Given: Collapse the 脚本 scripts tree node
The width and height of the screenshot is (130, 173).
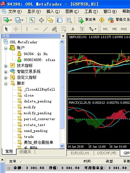Looking at the screenshot, I should click(6, 84).
